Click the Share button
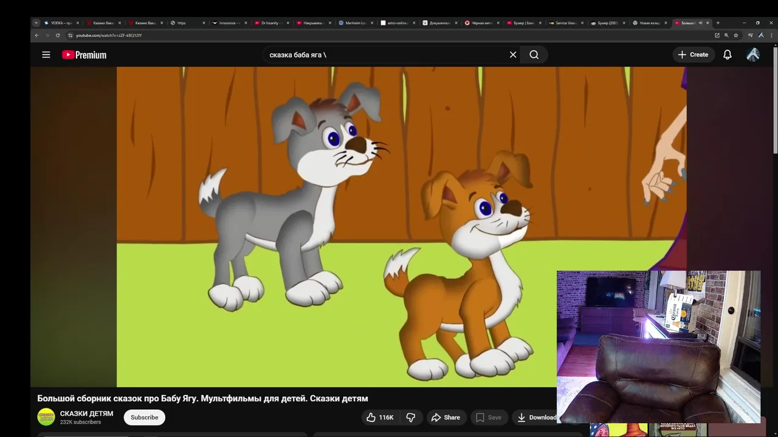This screenshot has width=778, height=437. [x=446, y=418]
